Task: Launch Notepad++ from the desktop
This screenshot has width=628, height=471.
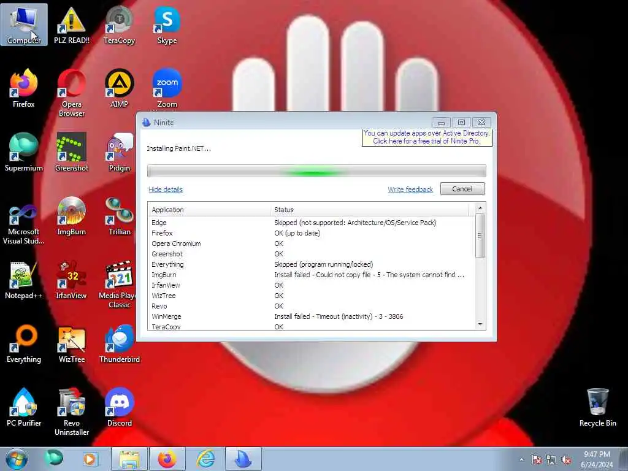Action: coord(24,280)
